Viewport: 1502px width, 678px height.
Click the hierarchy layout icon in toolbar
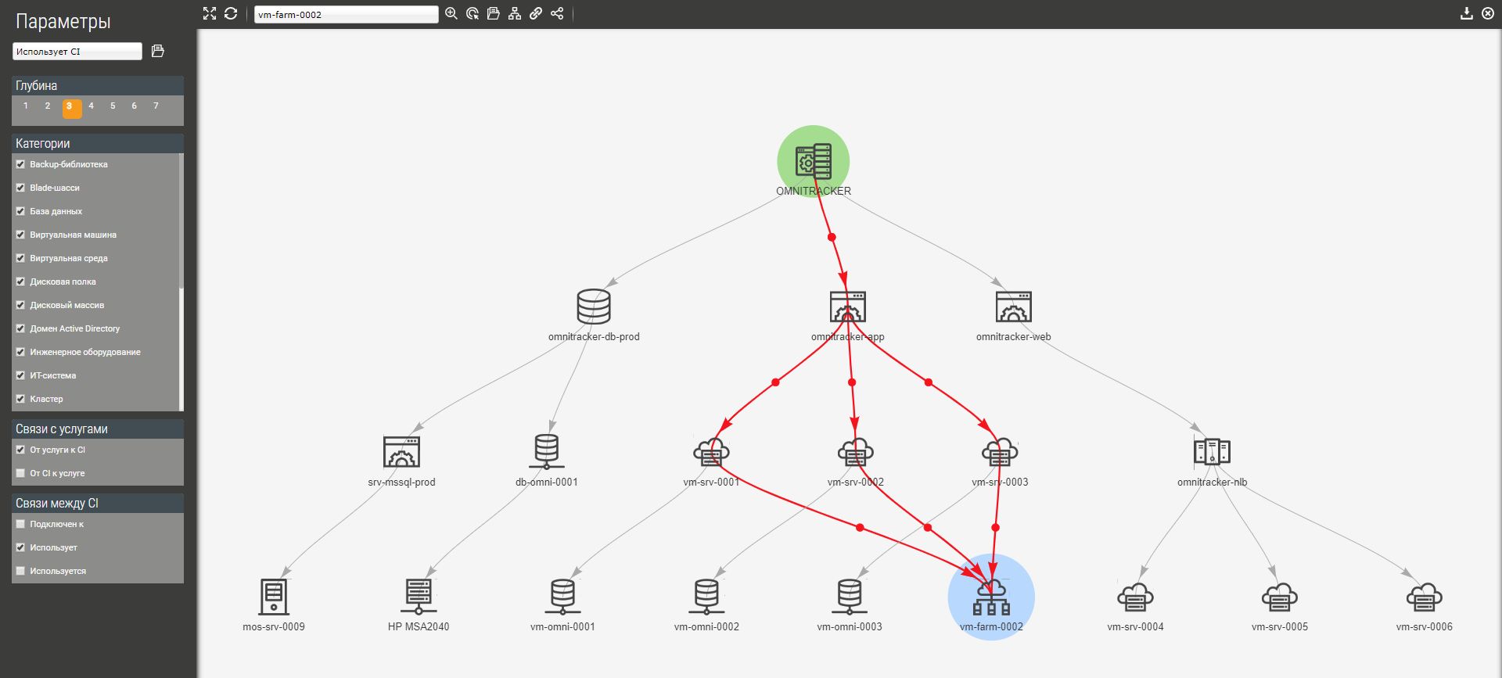click(515, 13)
